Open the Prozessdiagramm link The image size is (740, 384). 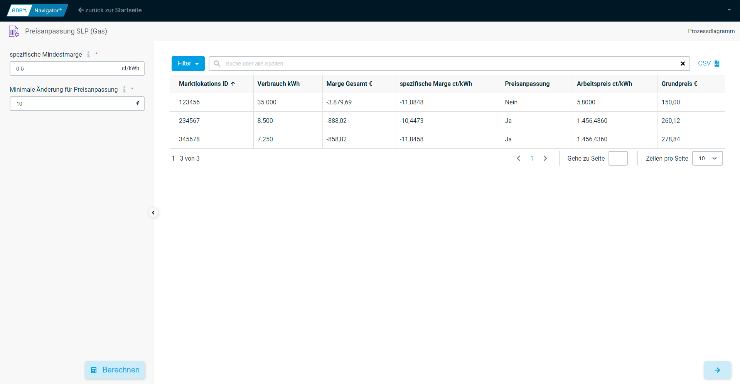[711, 31]
